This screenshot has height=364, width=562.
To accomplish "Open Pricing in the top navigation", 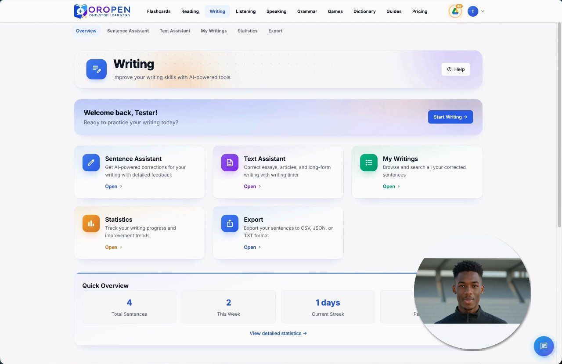I will [x=420, y=11].
